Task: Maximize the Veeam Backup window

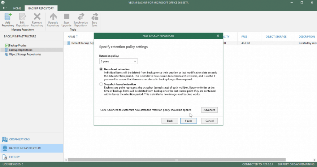Action: click(x=302, y=2)
